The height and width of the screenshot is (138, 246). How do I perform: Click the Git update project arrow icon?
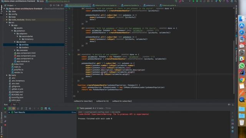tap(216, 1)
